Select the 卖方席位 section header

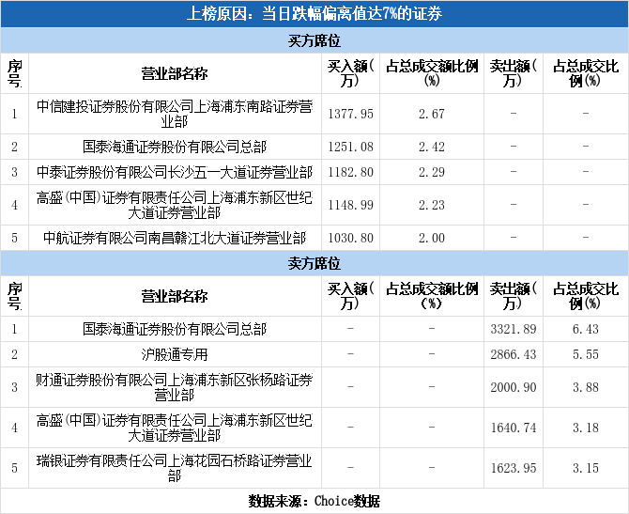(x=314, y=263)
